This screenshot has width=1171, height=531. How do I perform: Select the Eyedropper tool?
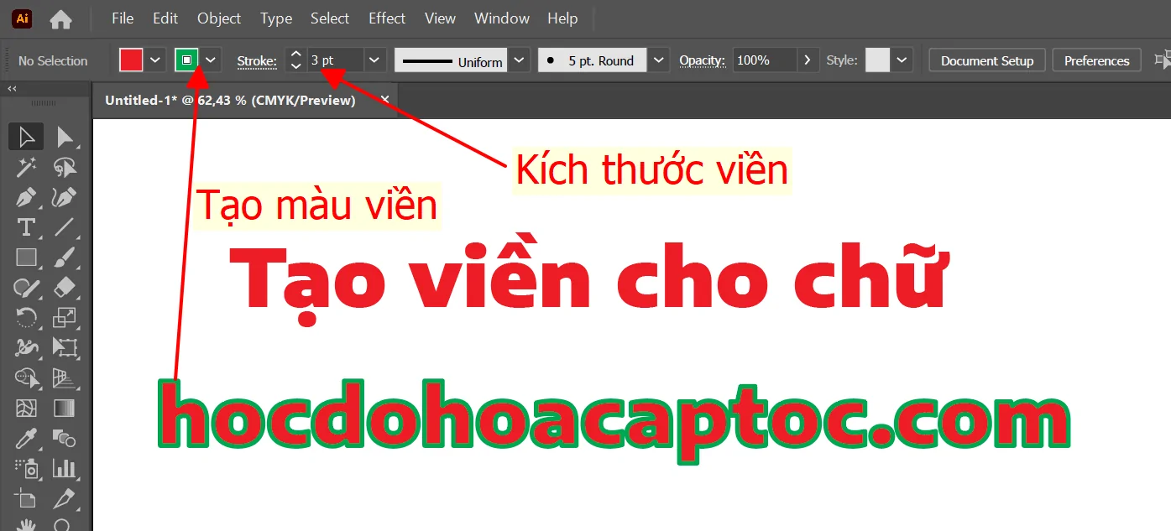pyautogui.click(x=26, y=439)
